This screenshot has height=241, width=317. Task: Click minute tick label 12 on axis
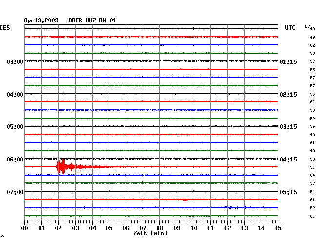(227, 228)
